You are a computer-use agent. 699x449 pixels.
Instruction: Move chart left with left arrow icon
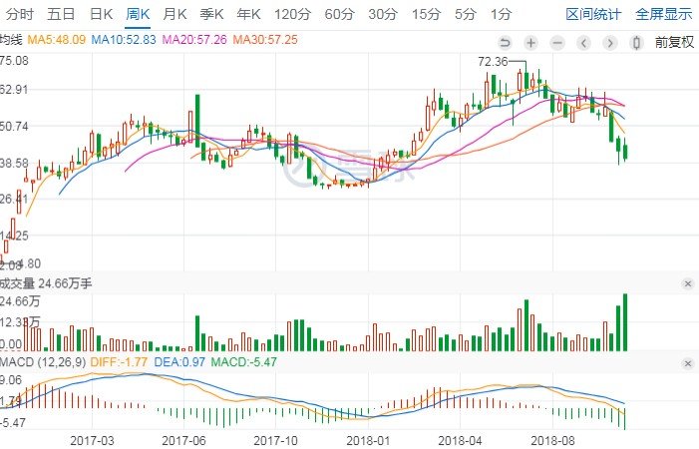pos(584,43)
